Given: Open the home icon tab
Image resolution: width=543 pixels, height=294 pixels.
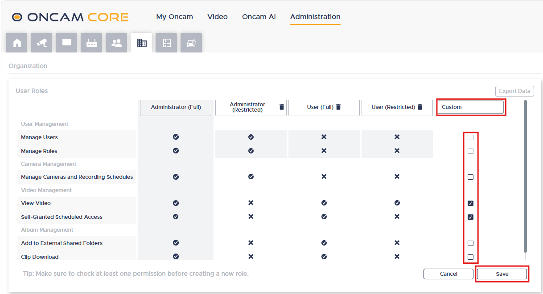Looking at the screenshot, I should 17,43.
